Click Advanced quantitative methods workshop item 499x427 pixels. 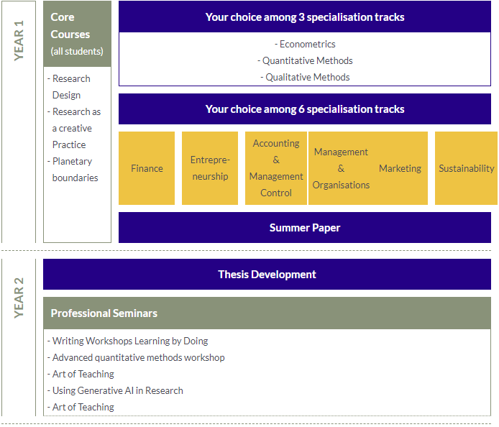click(138, 358)
